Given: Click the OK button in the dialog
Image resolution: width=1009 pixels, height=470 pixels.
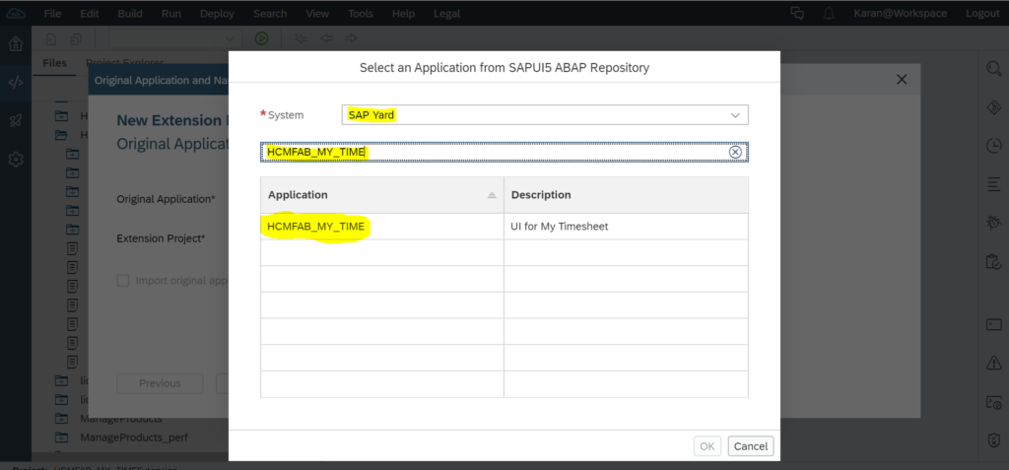Looking at the screenshot, I should tap(707, 446).
